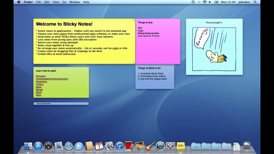Click the yellow Welcome note's resize corner
The image size is (274, 154).
134,63
